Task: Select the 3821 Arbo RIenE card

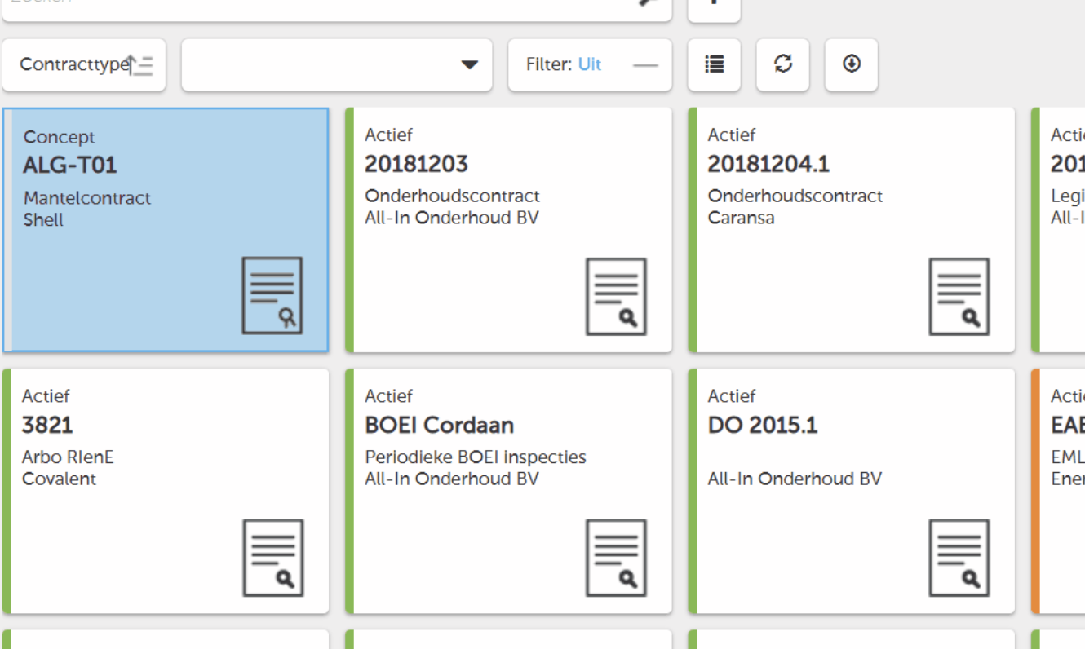Action: click(x=166, y=491)
